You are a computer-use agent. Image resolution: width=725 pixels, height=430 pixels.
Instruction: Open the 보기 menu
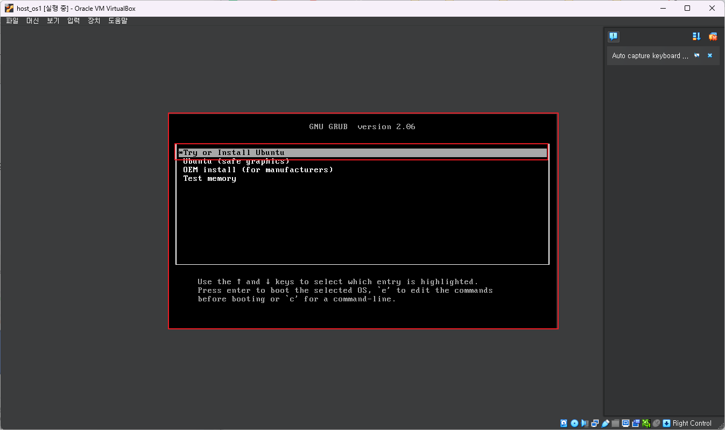tap(53, 20)
